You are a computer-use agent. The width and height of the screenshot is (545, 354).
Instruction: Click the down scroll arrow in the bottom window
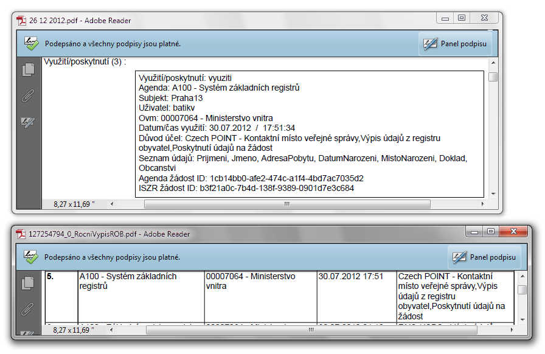point(522,319)
